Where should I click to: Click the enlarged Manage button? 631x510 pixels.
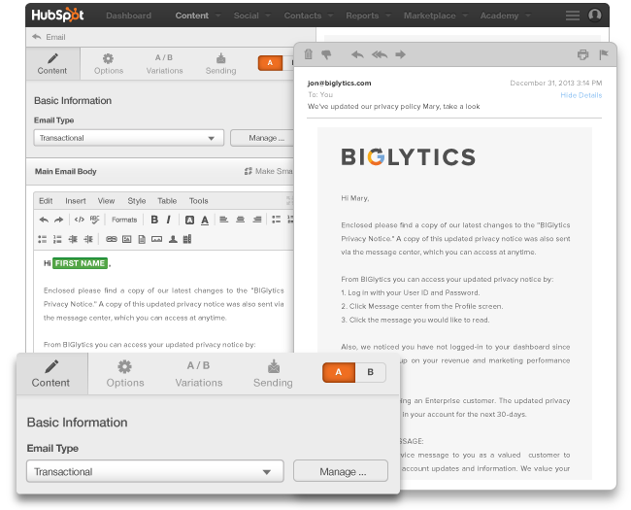(340, 472)
